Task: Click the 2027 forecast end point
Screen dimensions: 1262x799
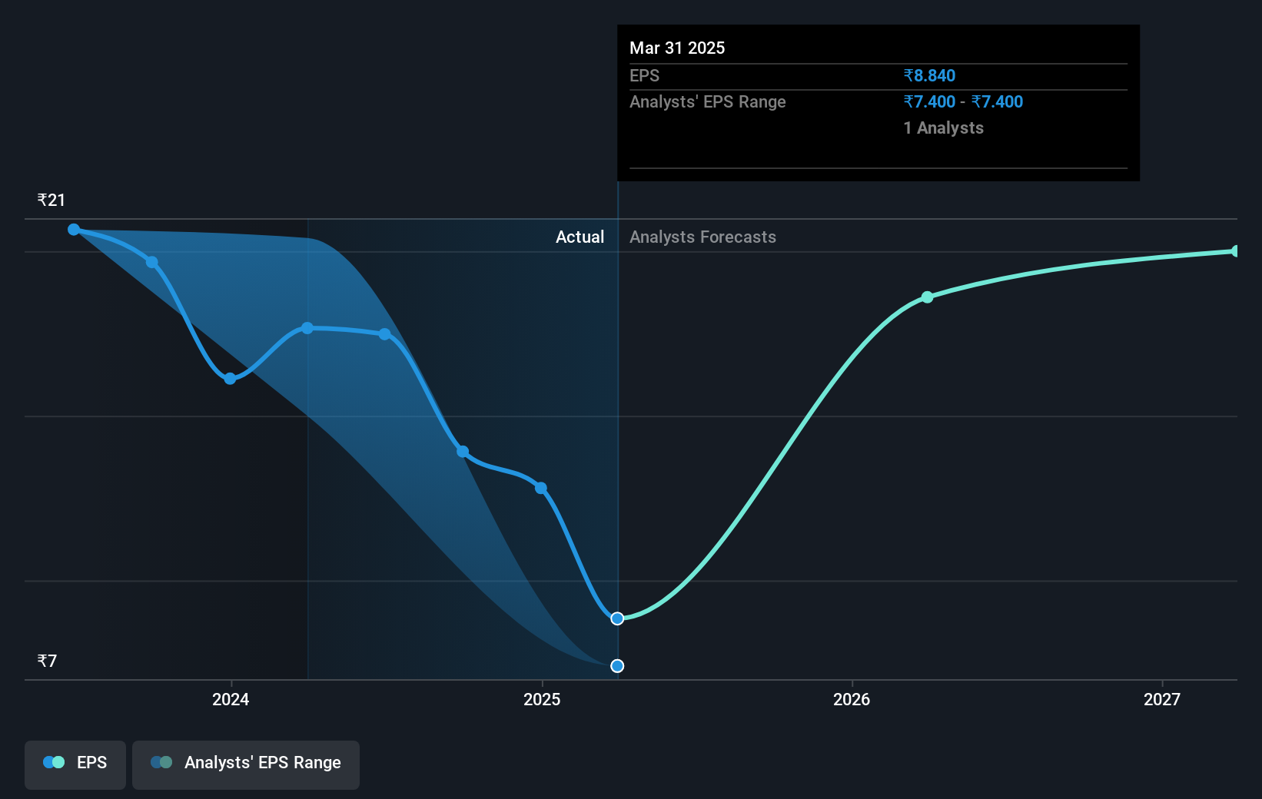Action: pos(1236,251)
